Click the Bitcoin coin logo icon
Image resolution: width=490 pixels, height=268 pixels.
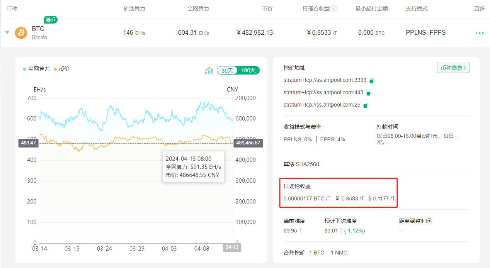tap(21, 33)
